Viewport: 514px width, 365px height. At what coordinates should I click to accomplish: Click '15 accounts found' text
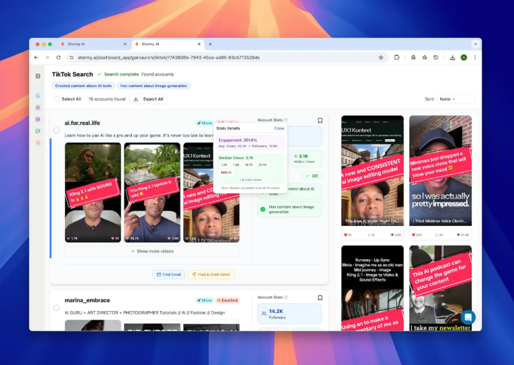point(107,99)
